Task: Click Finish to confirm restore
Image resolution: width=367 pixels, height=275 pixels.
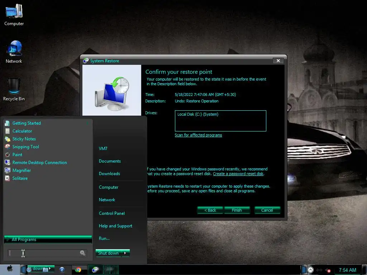Action: (x=237, y=210)
